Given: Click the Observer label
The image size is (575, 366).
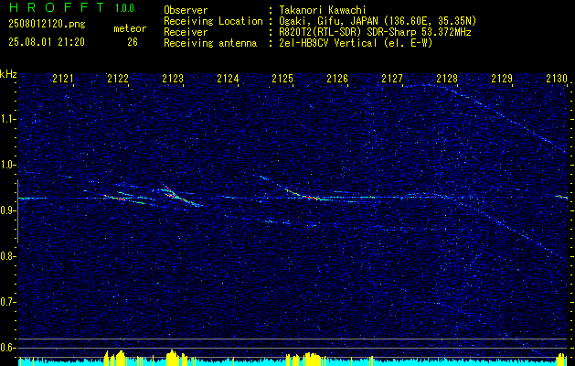Looking at the screenshot, I should pyautogui.click(x=186, y=10).
